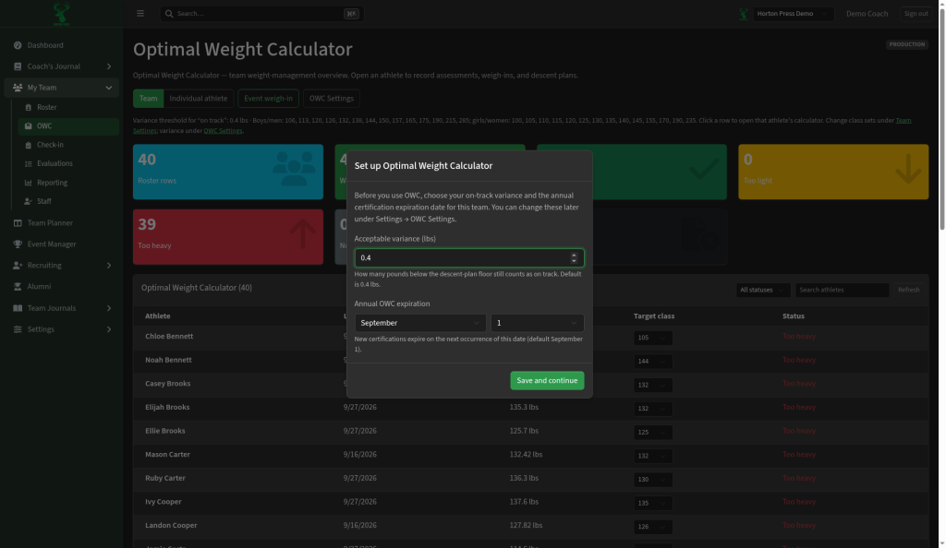Open the OWC Settings tab
Viewport: 946px width, 548px height.
point(332,98)
